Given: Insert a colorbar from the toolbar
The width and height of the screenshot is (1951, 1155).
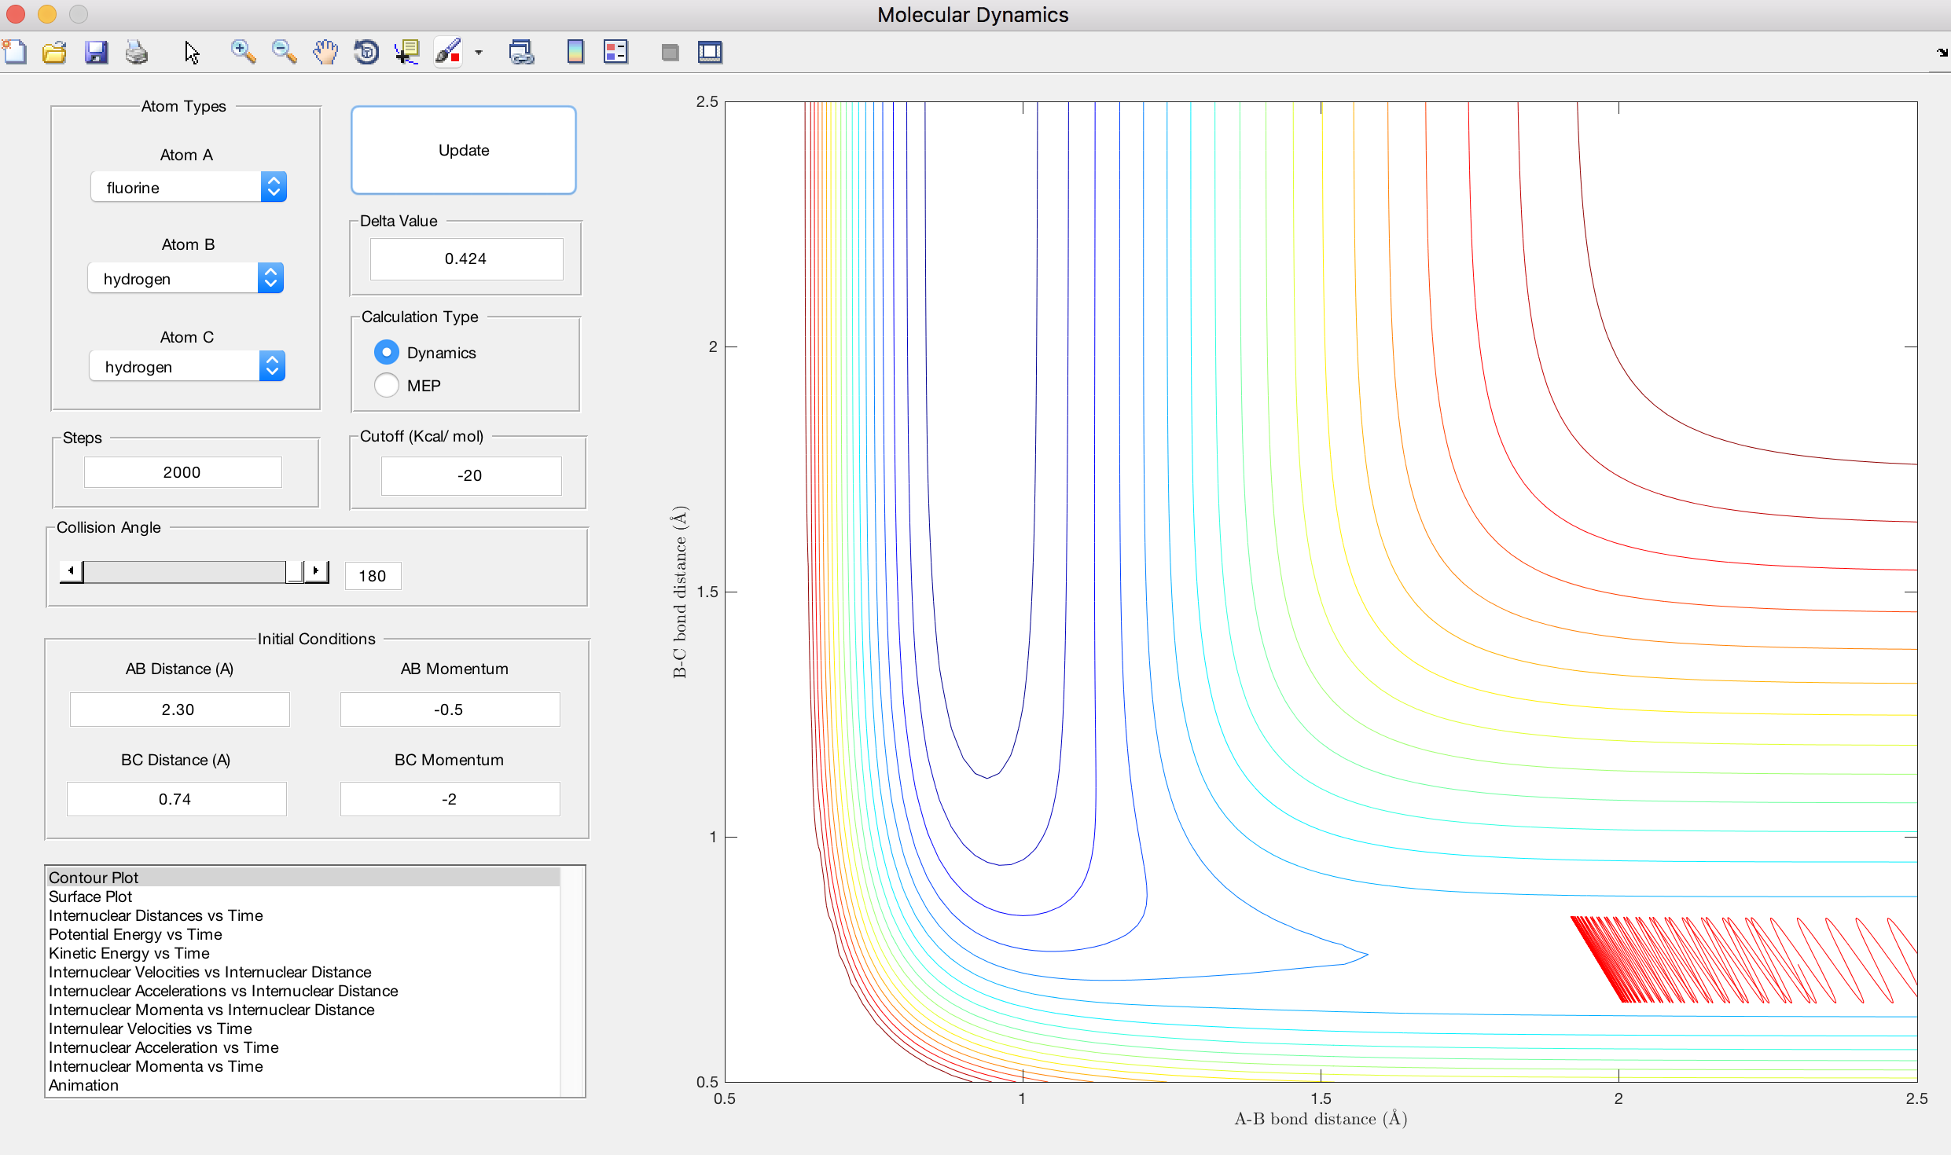Looking at the screenshot, I should click(x=575, y=53).
